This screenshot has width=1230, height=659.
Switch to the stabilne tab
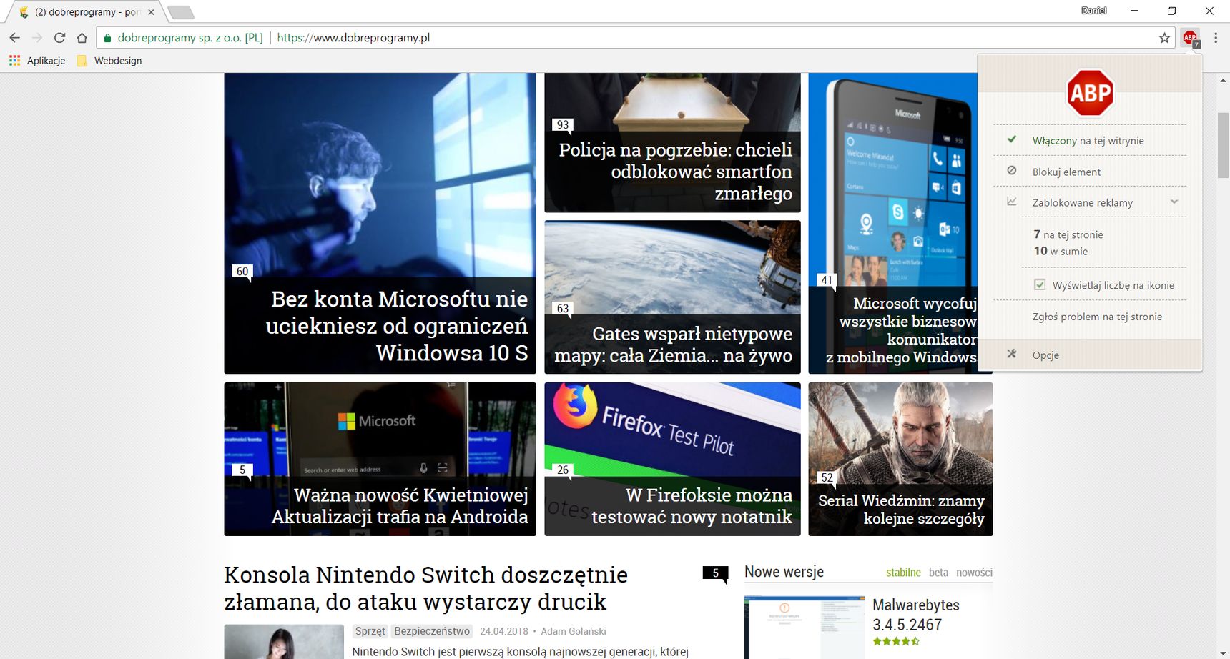903,573
